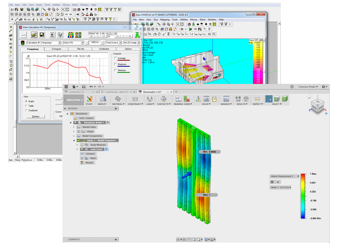Switch to the File Info tab
The image size is (337, 246).
(81, 49)
